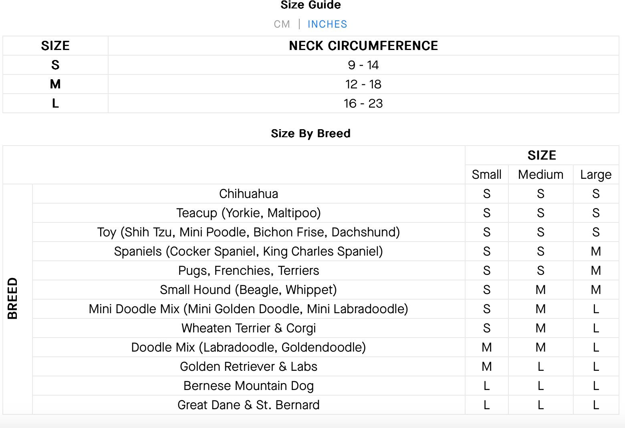Select Golden Retriever & Labs breed name
Viewport: 625px width, 428px height.
[x=248, y=367]
